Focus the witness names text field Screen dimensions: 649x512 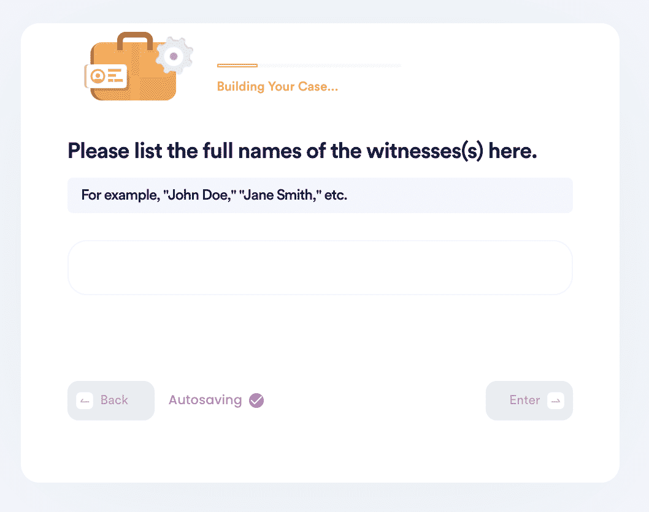(320, 268)
